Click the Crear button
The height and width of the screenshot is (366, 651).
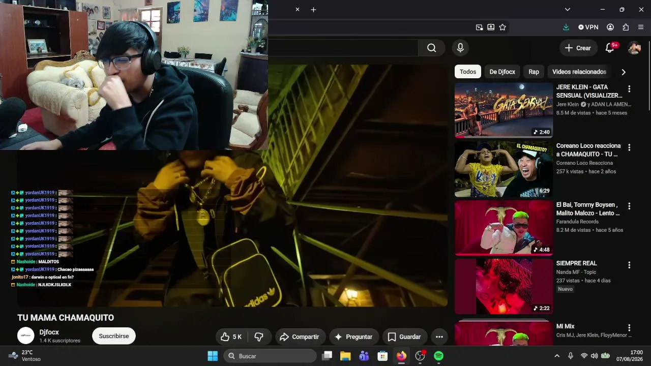coord(578,48)
